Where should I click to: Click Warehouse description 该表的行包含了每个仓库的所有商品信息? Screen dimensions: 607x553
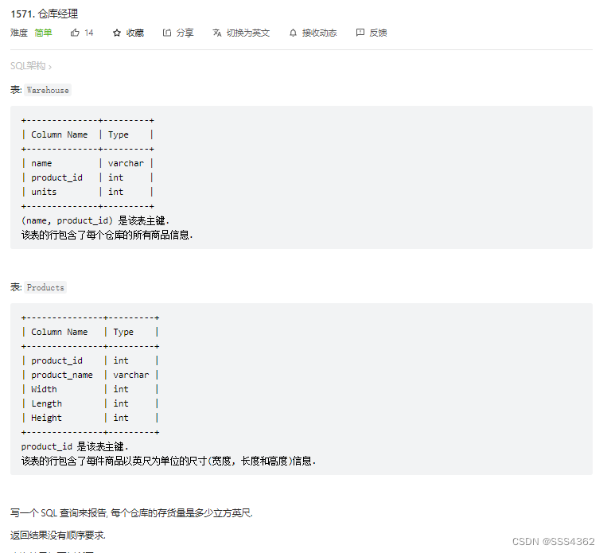coord(107,235)
